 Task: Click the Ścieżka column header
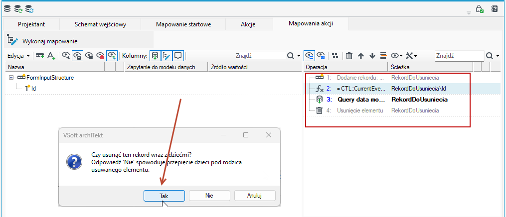pyautogui.click(x=430, y=67)
